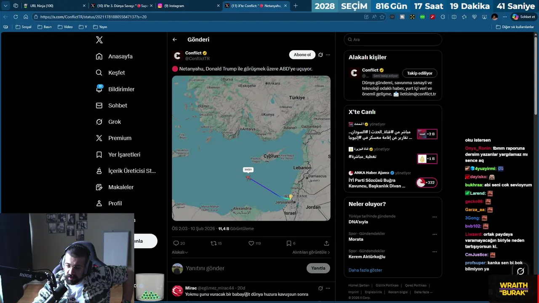Click the Hizmet Şartları footer link
The height and width of the screenshot is (303, 539).
(x=359, y=285)
